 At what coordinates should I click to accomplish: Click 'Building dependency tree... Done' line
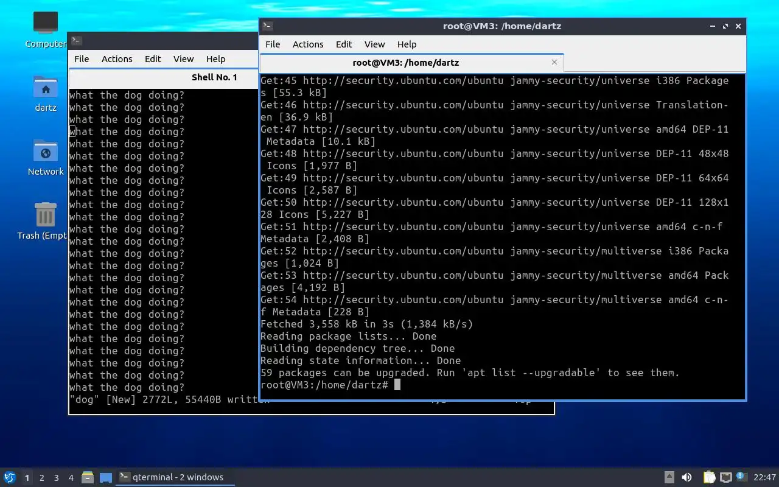click(357, 348)
